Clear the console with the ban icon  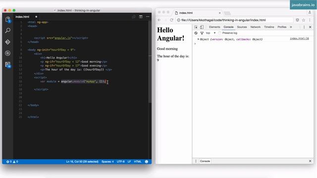(196, 33)
